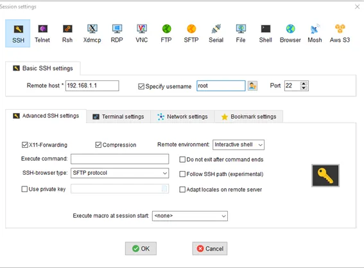Click the Remote host input field

click(92, 85)
